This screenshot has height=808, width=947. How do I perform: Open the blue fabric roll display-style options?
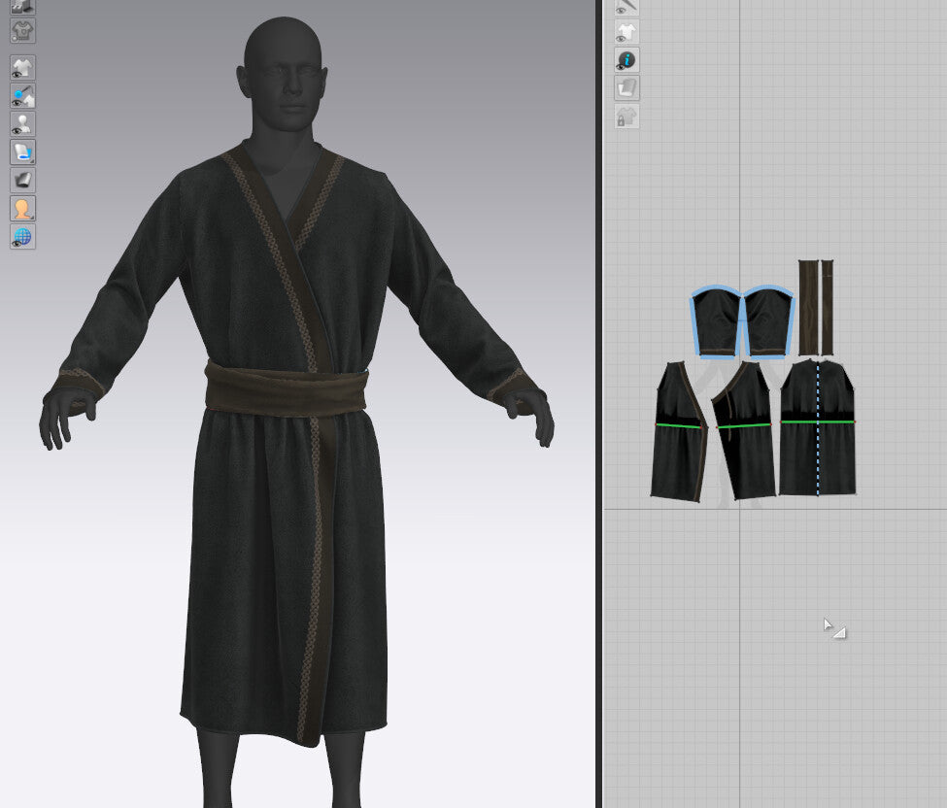click(x=23, y=152)
